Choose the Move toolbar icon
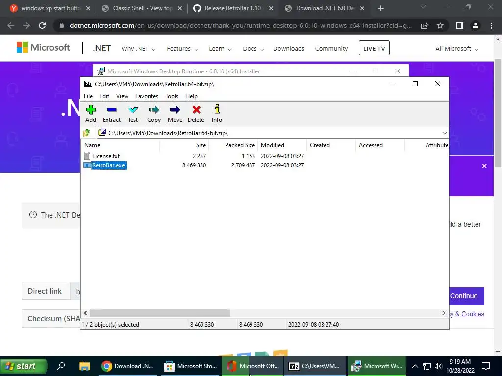The width and height of the screenshot is (502, 376). click(175, 114)
